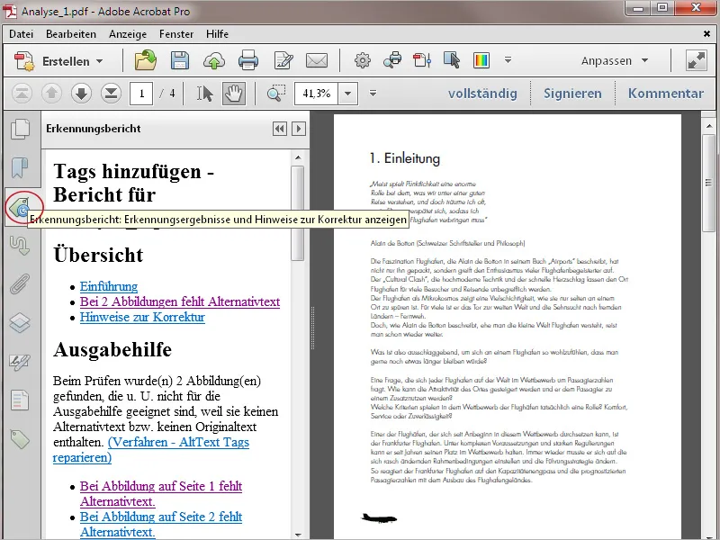This screenshot has height=540, width=720.
Task: Click the airplane image on the page
Action: [x=379, y=518]
